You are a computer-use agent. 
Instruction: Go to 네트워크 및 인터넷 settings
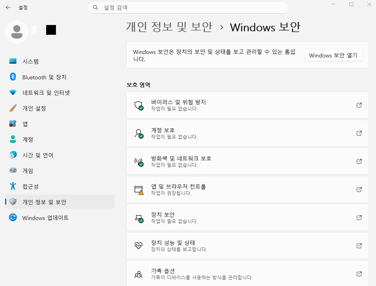pyautogui.click(x=60, y=93)
